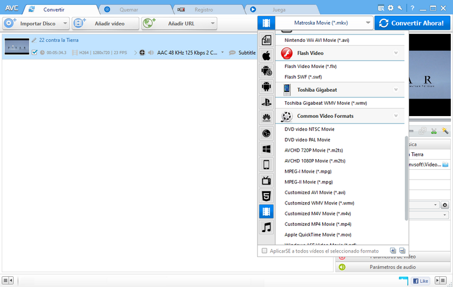Click the folder icon beside the output path
This screenshot has width=453, height=287.
pos(445,165)
